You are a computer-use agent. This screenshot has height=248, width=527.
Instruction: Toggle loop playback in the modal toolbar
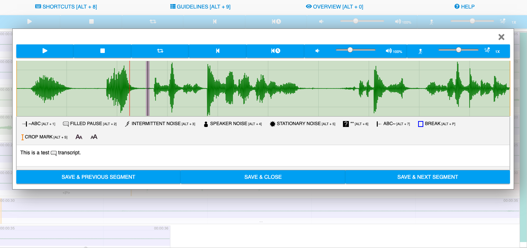click(x=160, y=51)
